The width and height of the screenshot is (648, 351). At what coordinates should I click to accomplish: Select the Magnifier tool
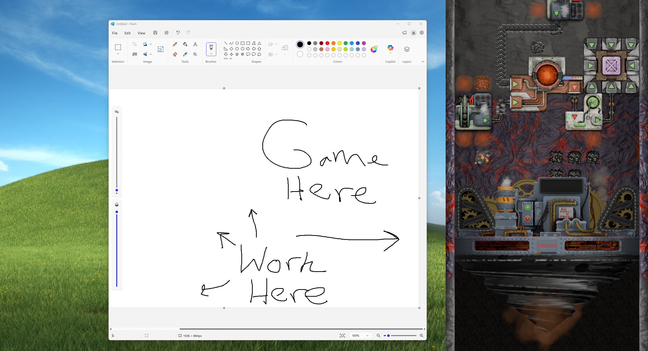point(195,54)
